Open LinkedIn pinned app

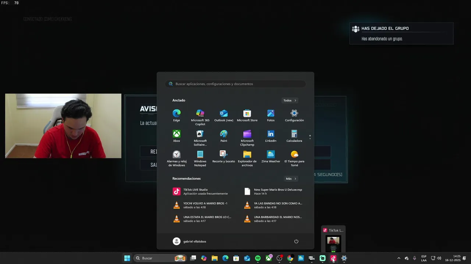pyautogui.click(x=271, y=136)
